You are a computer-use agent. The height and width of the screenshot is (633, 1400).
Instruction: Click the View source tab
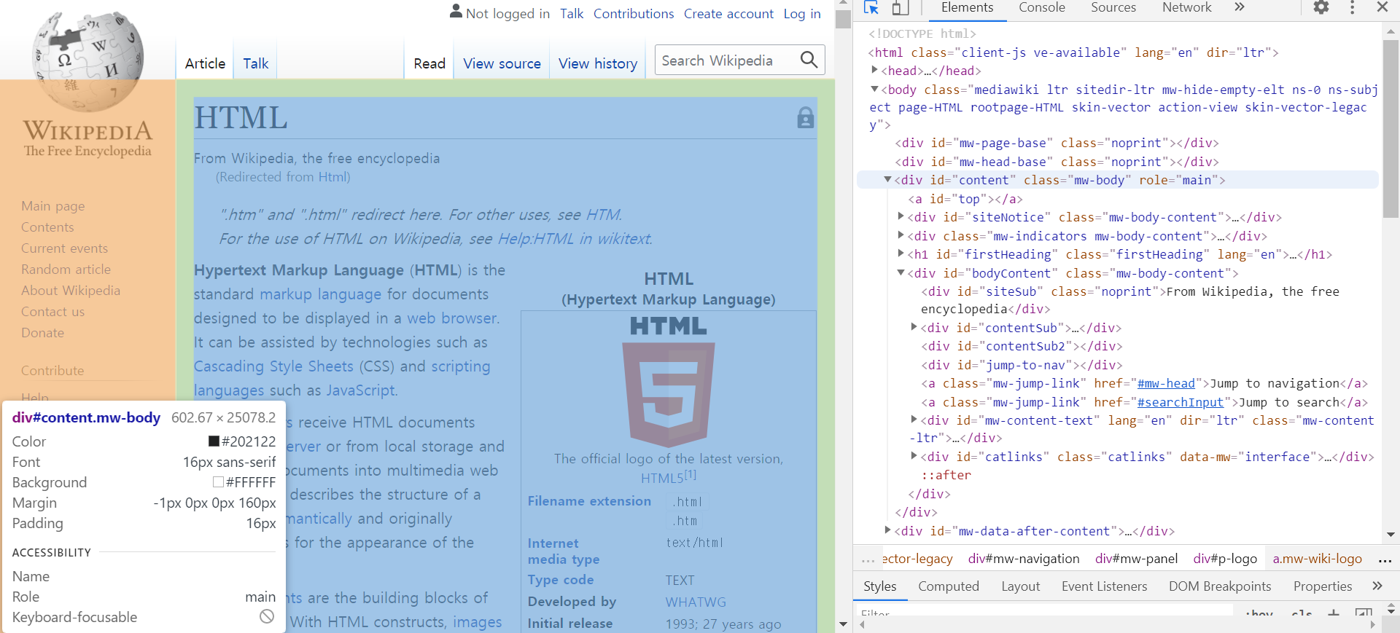point(502,63)
